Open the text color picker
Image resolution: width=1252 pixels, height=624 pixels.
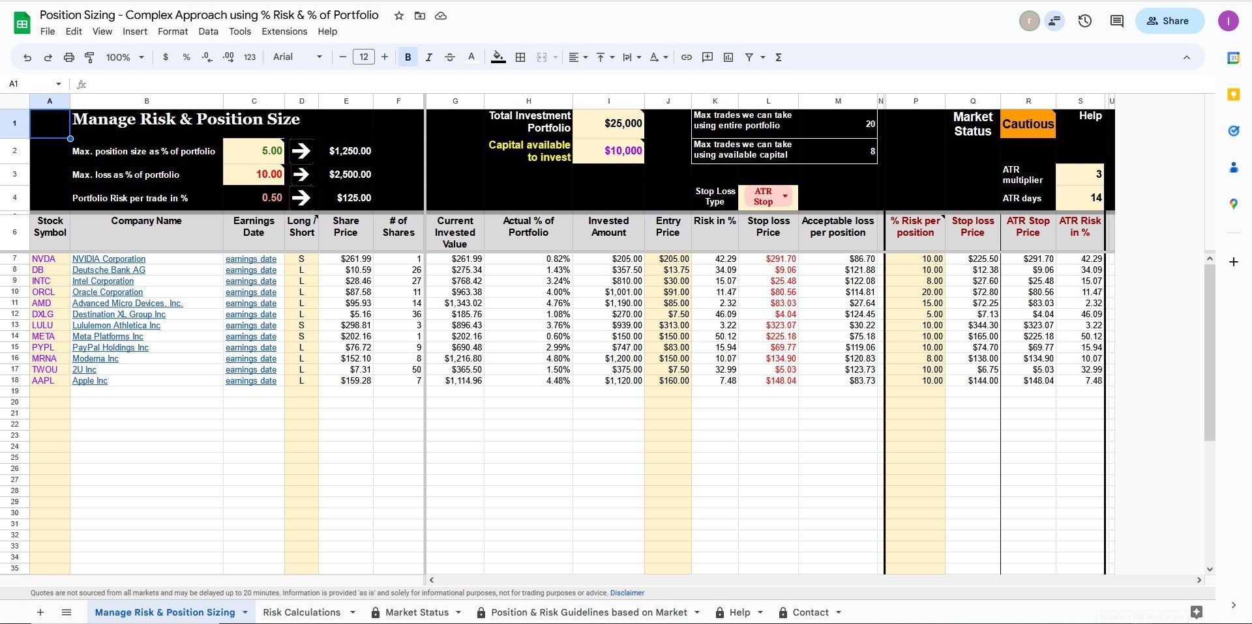pyautogui.click(x=471, y=57)
